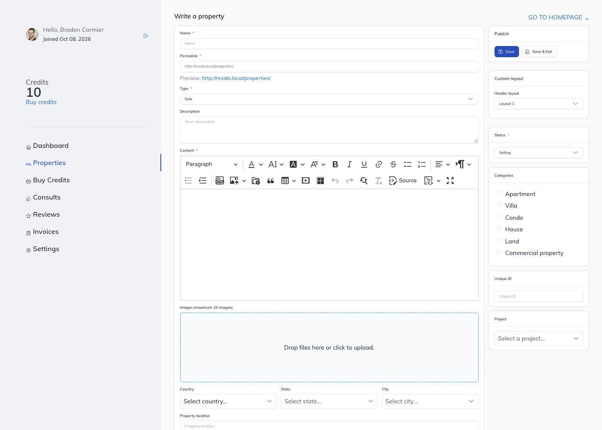The height and width of the screenshot is (430, 602).
Task: Increase indent in editor
Action: click(203, 181)
